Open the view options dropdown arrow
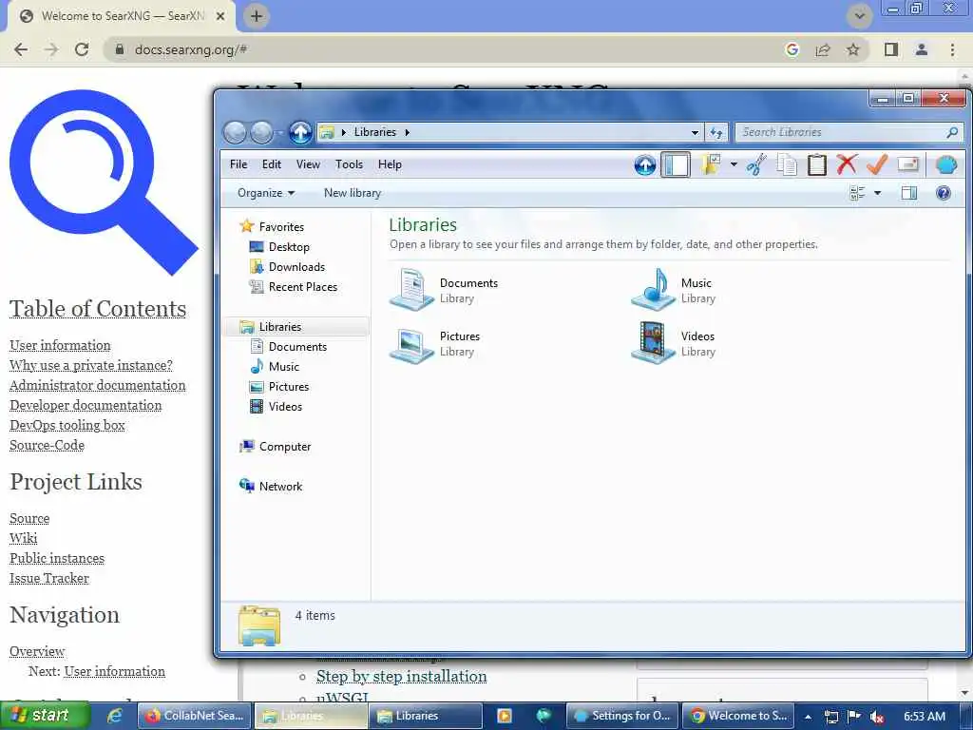This screenshot has width=973, height=730. 877,193
